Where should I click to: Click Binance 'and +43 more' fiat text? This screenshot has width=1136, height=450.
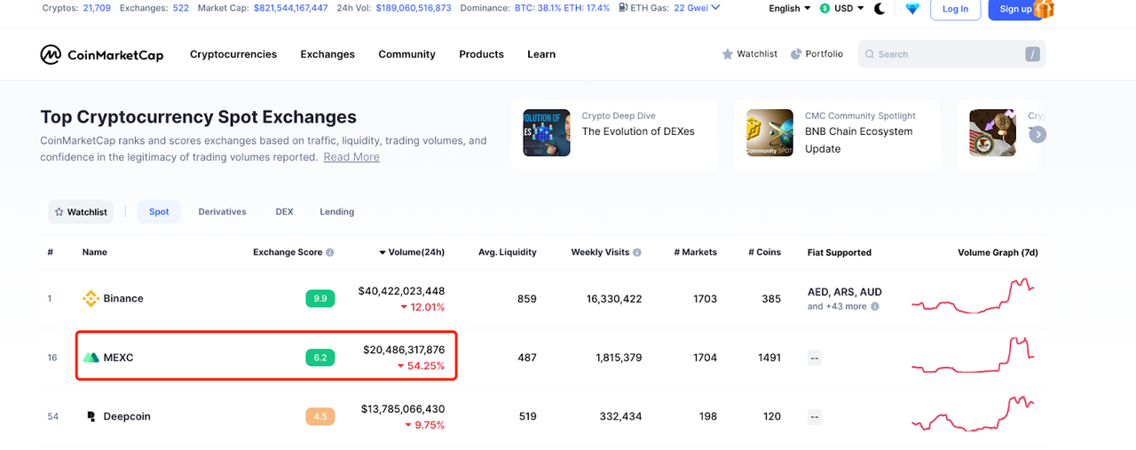837,307
